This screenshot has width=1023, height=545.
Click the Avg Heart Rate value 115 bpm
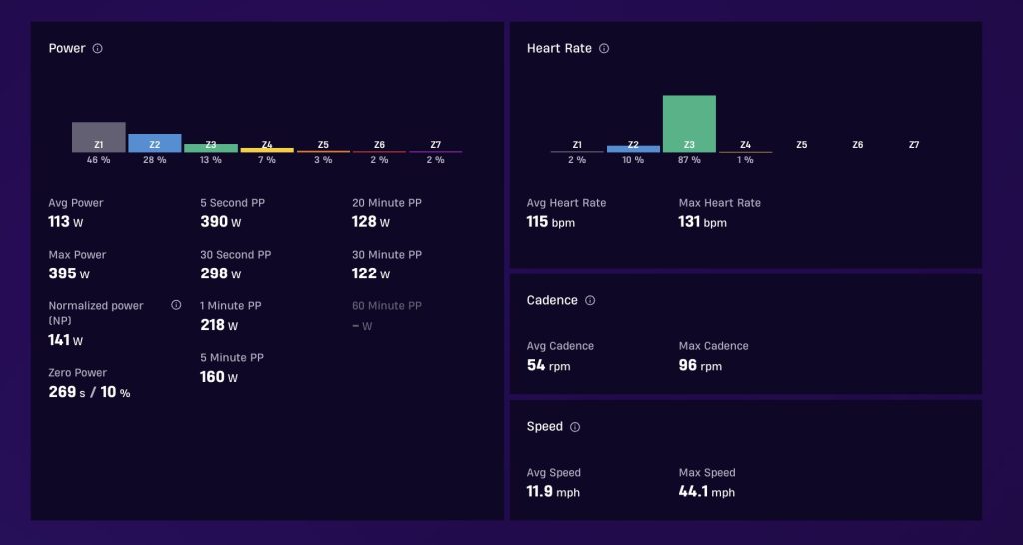pyautogui.click(x=551, y=222)
